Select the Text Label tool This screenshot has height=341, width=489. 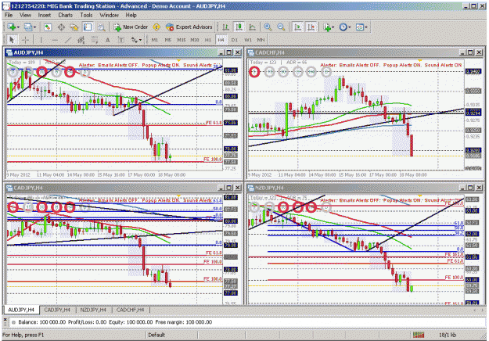[x=121, y=40]
